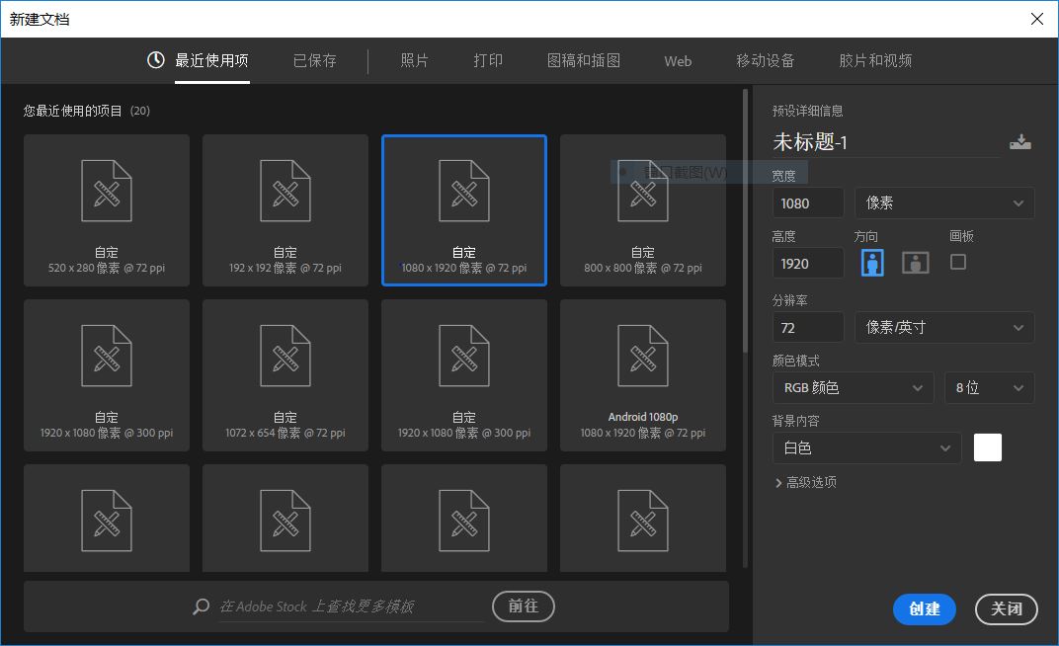Open the 8 位 bit depth dropdown
Viewport: 1059px width, 646px height.
click(989, 387)
